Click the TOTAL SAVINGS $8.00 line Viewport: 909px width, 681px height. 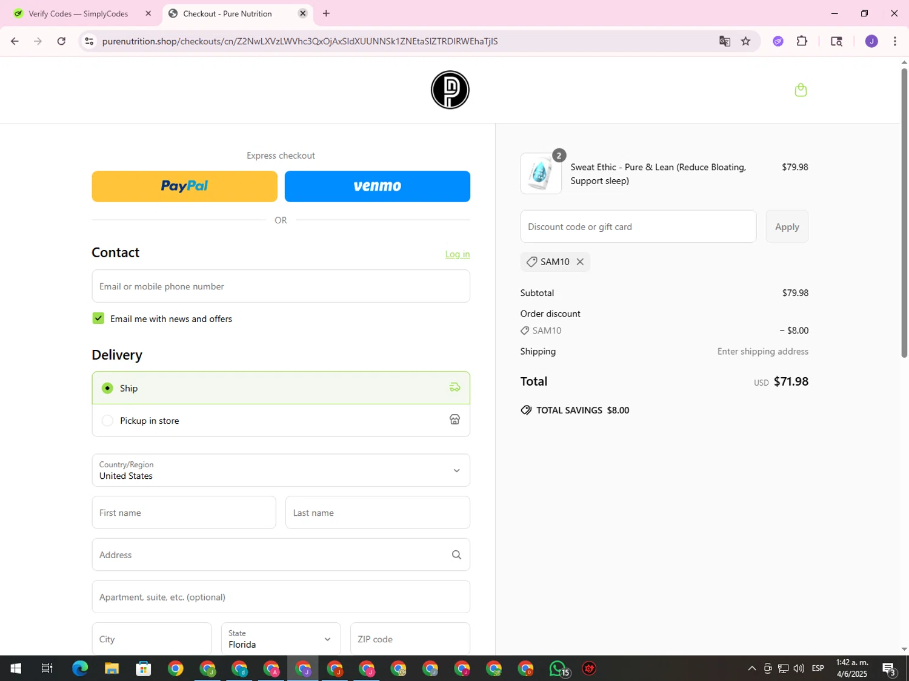click(575, 410)
